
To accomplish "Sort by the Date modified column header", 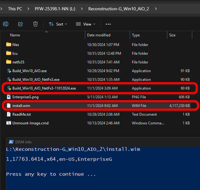I will 99,35.
